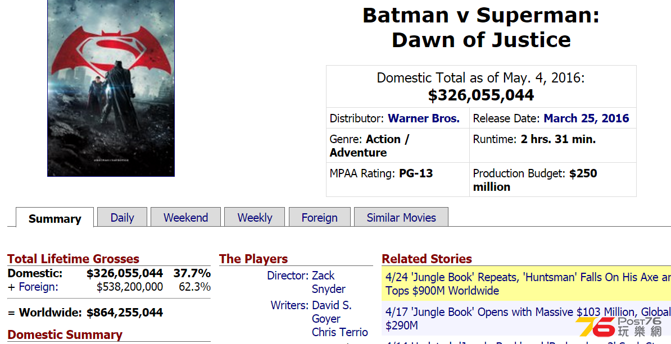Open the March 25, 2016 release date link

coord(586,118)
